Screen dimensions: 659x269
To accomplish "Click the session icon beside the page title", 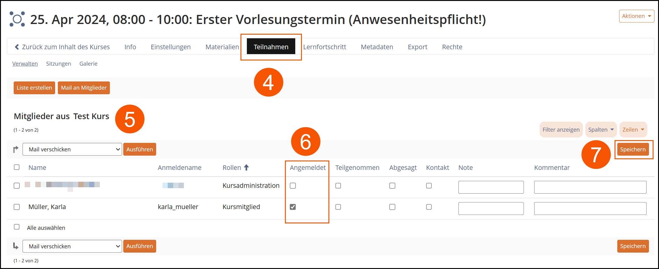I will pos(17,19).
